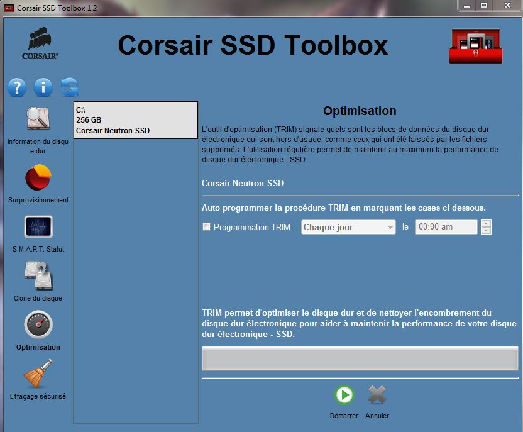Click the blue Refresh drives icon
This screenshot has width=523, height=432.
[x=69, y=87]
